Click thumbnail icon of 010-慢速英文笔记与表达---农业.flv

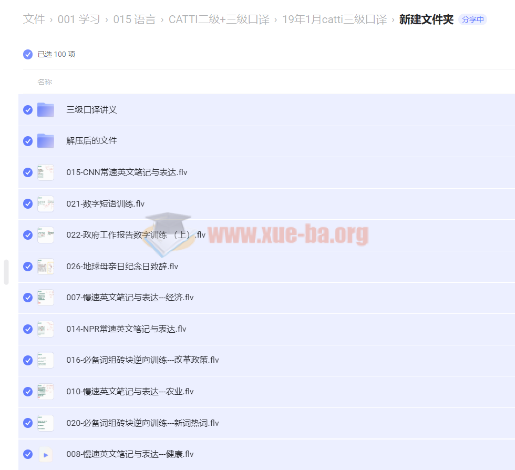click(46, 392)
